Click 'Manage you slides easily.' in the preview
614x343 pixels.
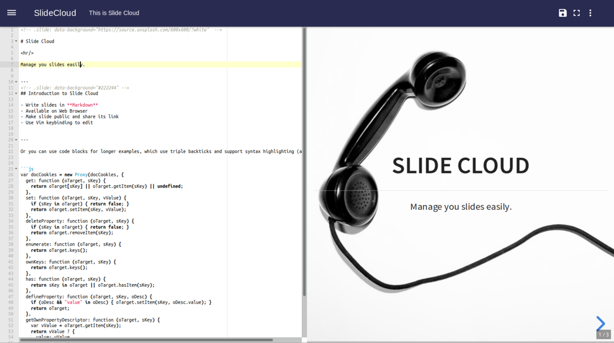461,207
